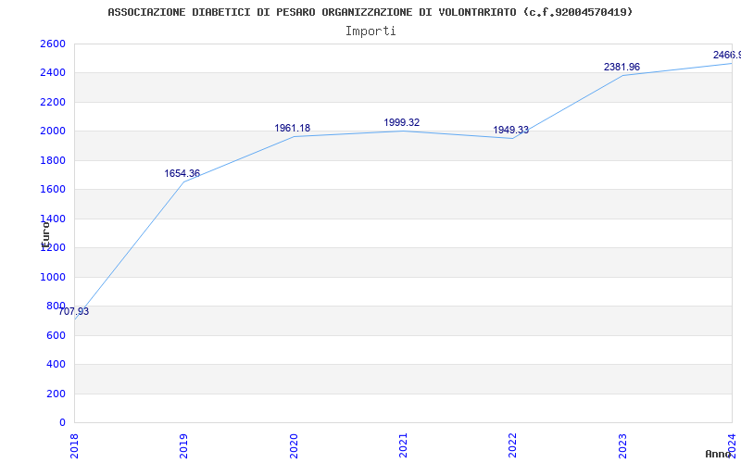Viewport: 741px width, 463px height.
Task: Click the 2018 x-axis year label
Action: point(75,444)
